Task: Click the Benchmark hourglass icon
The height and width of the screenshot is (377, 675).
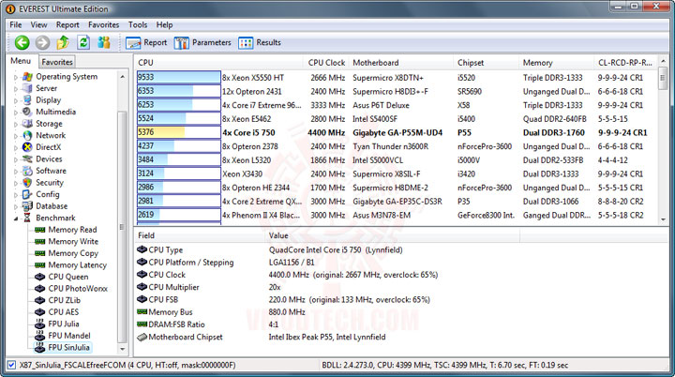Action: coord(27,218)
